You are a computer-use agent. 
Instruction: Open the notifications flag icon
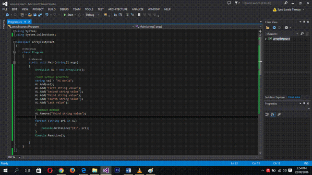(x=237, y=3)
